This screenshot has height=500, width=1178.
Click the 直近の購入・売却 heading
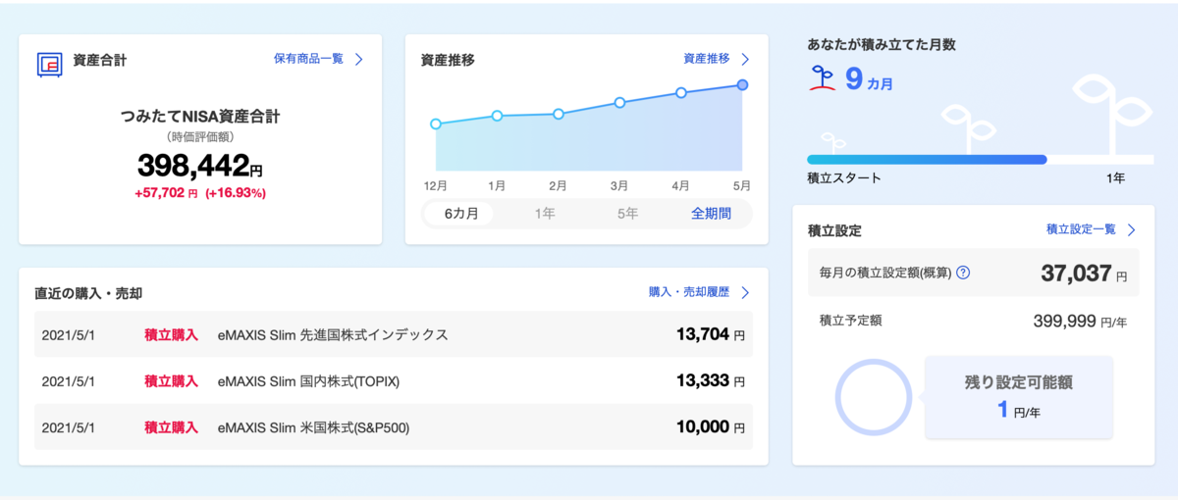pos(89,293)
